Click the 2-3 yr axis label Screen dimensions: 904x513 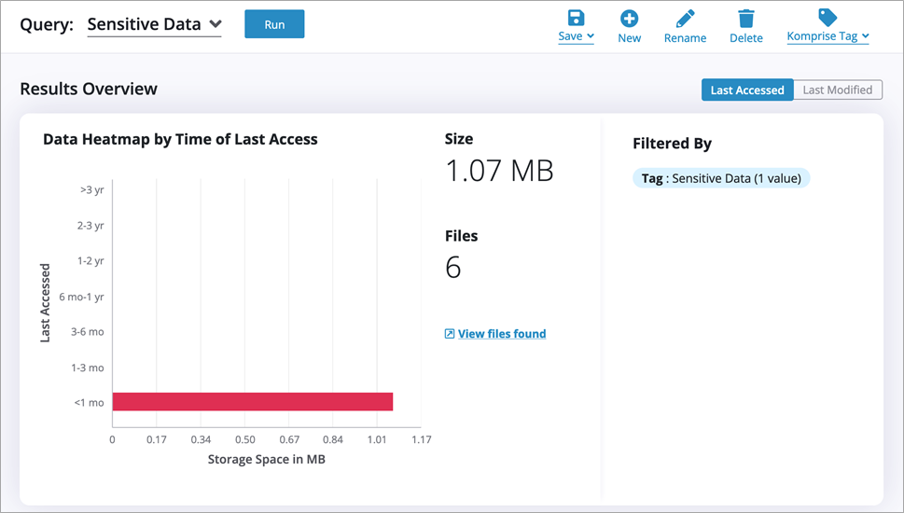point(90,226)
